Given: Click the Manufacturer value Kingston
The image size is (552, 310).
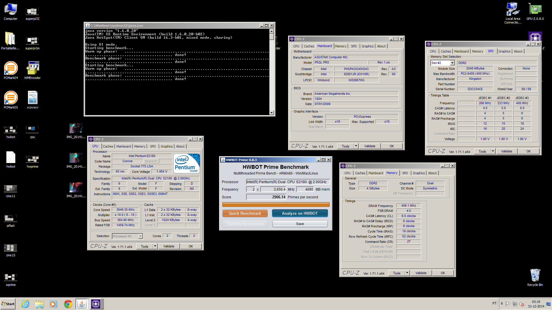Looking at the screenshot, I should pos(475,79).
